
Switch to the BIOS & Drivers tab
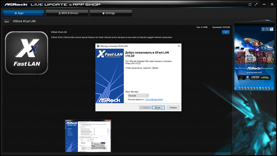click(67, 13)
